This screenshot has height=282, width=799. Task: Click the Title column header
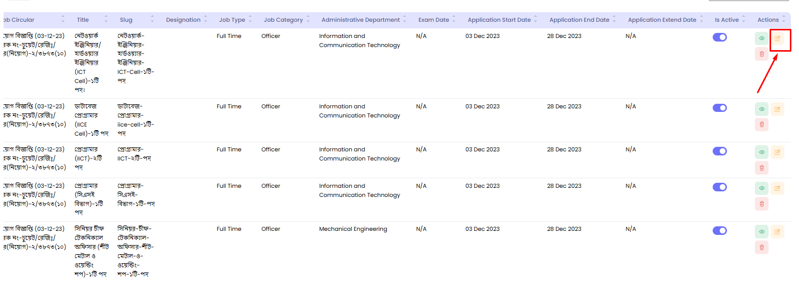(x=83, y=20)
